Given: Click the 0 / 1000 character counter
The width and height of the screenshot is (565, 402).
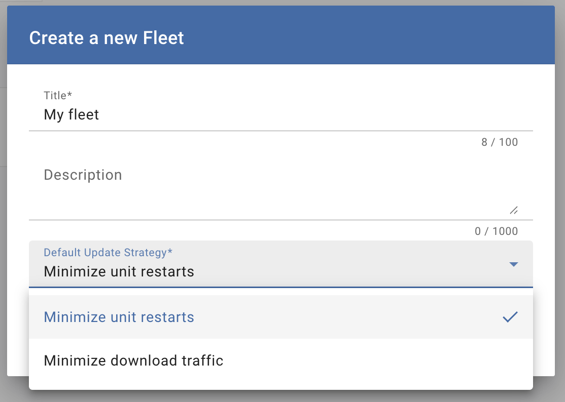Looking at the screenshot, I should (496, 231).
